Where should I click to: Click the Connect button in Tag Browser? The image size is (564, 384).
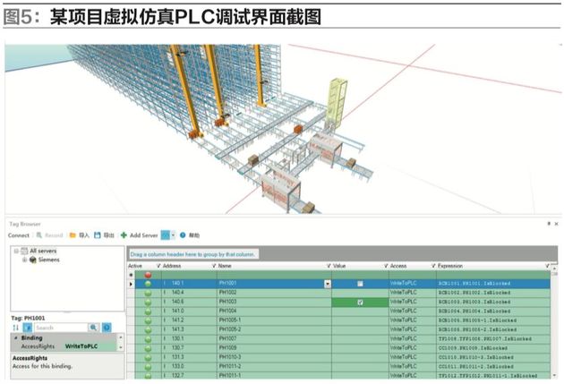tap(19, 235)
